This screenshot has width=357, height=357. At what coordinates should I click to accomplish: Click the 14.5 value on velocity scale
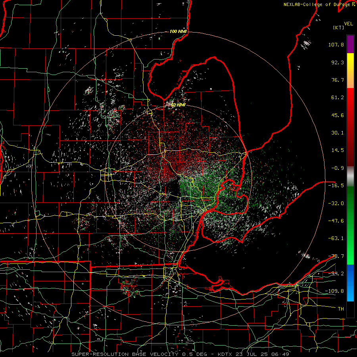click(338, 150)
